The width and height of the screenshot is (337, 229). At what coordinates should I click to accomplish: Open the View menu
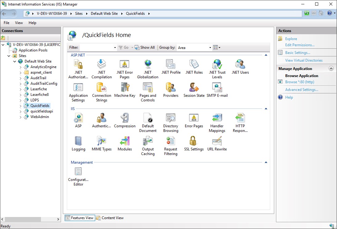click(x=19, y=22)
